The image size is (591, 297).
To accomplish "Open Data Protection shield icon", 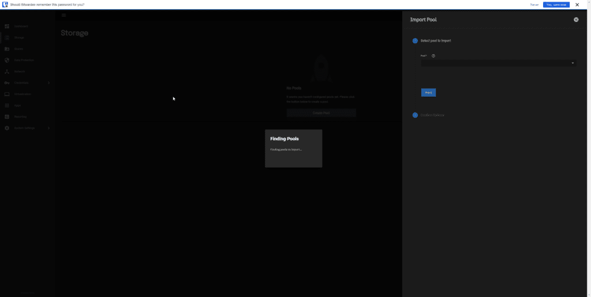I will (x=7, y=60).
